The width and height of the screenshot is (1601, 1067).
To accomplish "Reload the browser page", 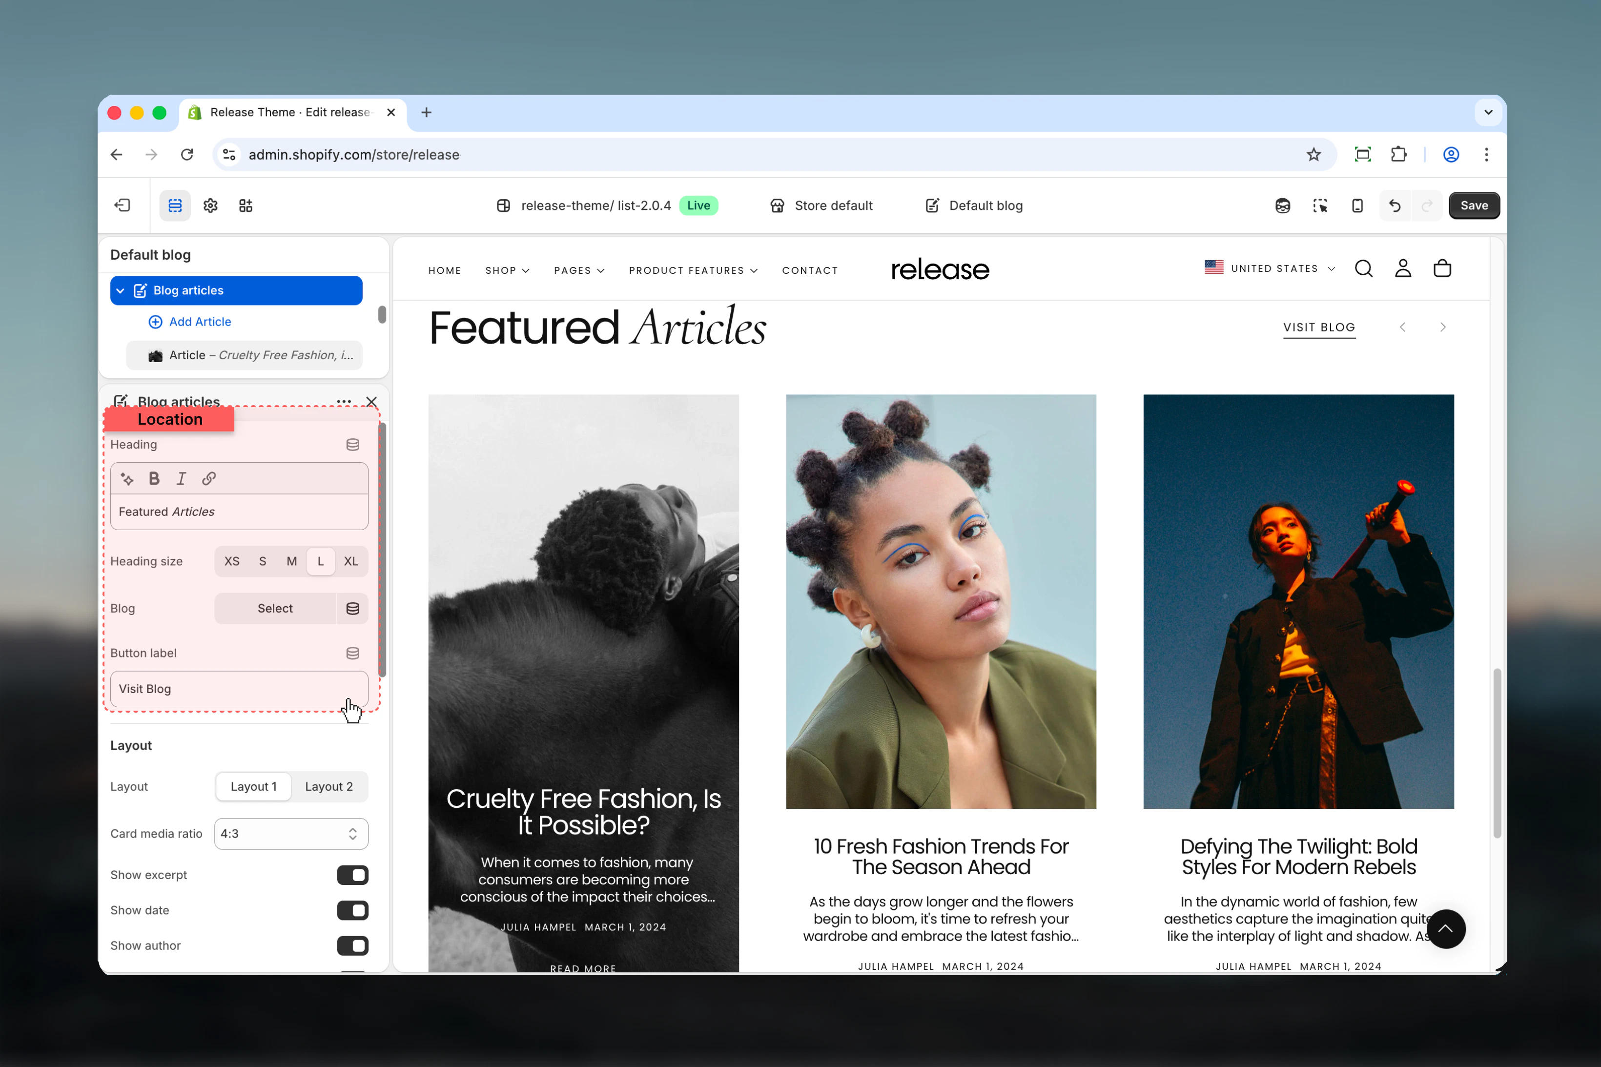I will click(187, 155).
